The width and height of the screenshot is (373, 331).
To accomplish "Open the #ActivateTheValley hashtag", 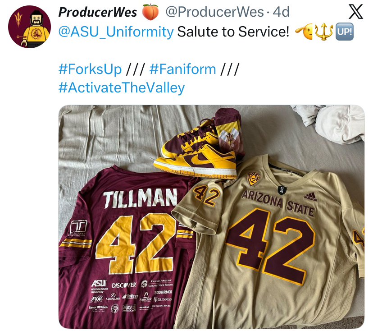I will [122, 87].
